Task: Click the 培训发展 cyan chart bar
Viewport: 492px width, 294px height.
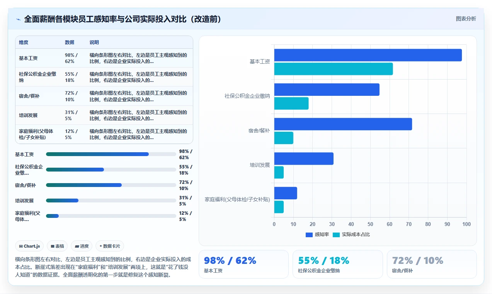Action: click(279, 172)
